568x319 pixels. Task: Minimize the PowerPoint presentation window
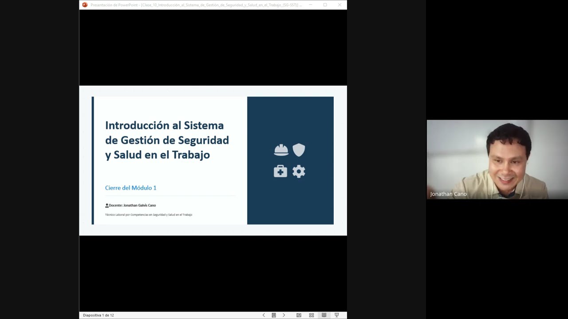point(310,5)
